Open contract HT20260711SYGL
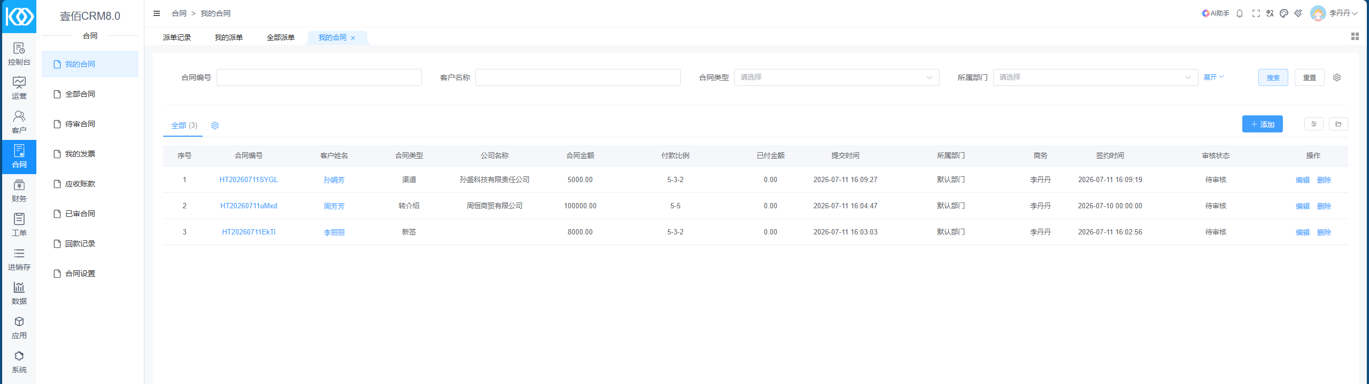 point(249,180)
